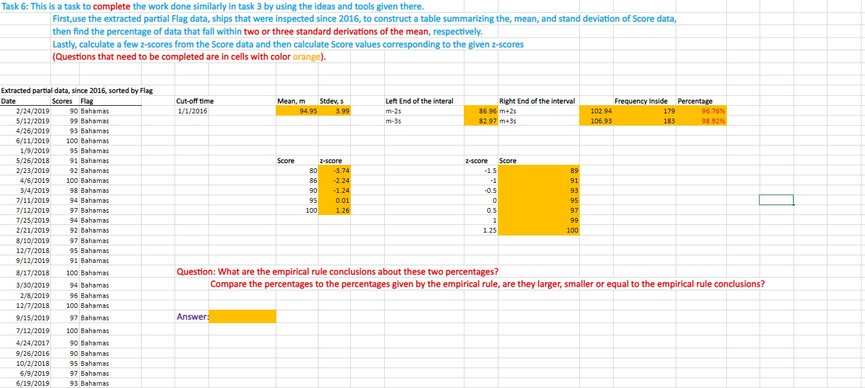865x388 pixels.
Task: Click the cut-off date 1/1/2016 cell
Action: 192,110
